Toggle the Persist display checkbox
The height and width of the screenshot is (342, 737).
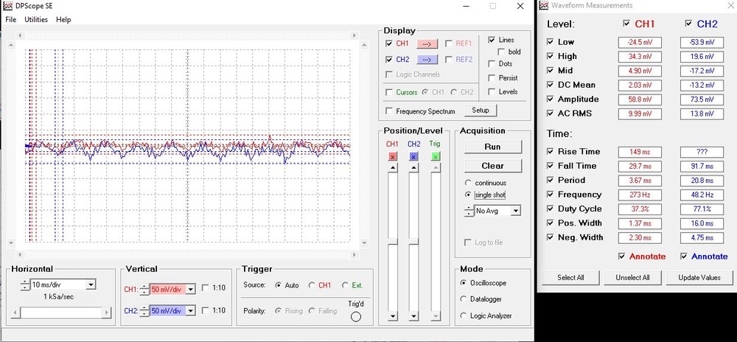coord(492,77)
